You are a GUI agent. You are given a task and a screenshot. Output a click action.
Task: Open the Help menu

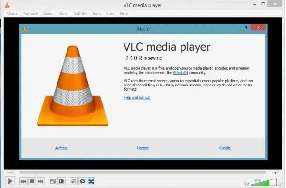tap(124, 13)
